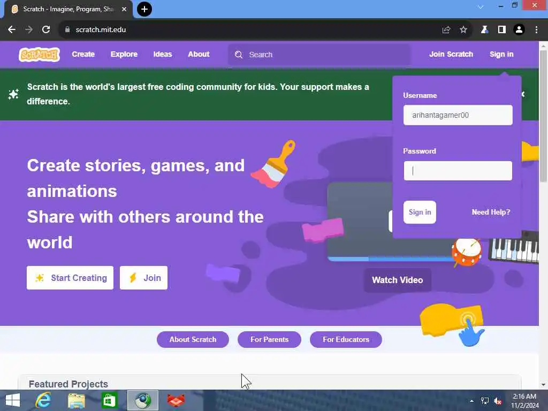Click the scrollbar down arrow
The height and width of the screenshot is (411, 548).
click(543, 385)
